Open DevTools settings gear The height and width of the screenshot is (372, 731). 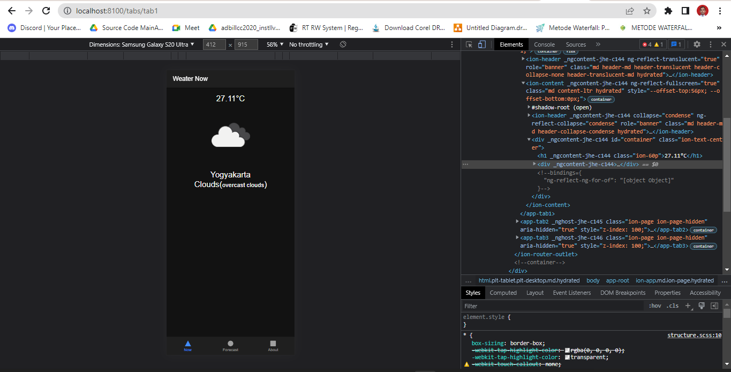pos(697,44)
